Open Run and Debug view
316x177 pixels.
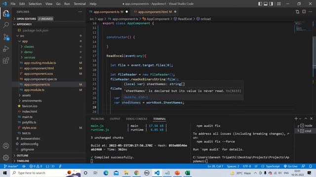point(6,49)
